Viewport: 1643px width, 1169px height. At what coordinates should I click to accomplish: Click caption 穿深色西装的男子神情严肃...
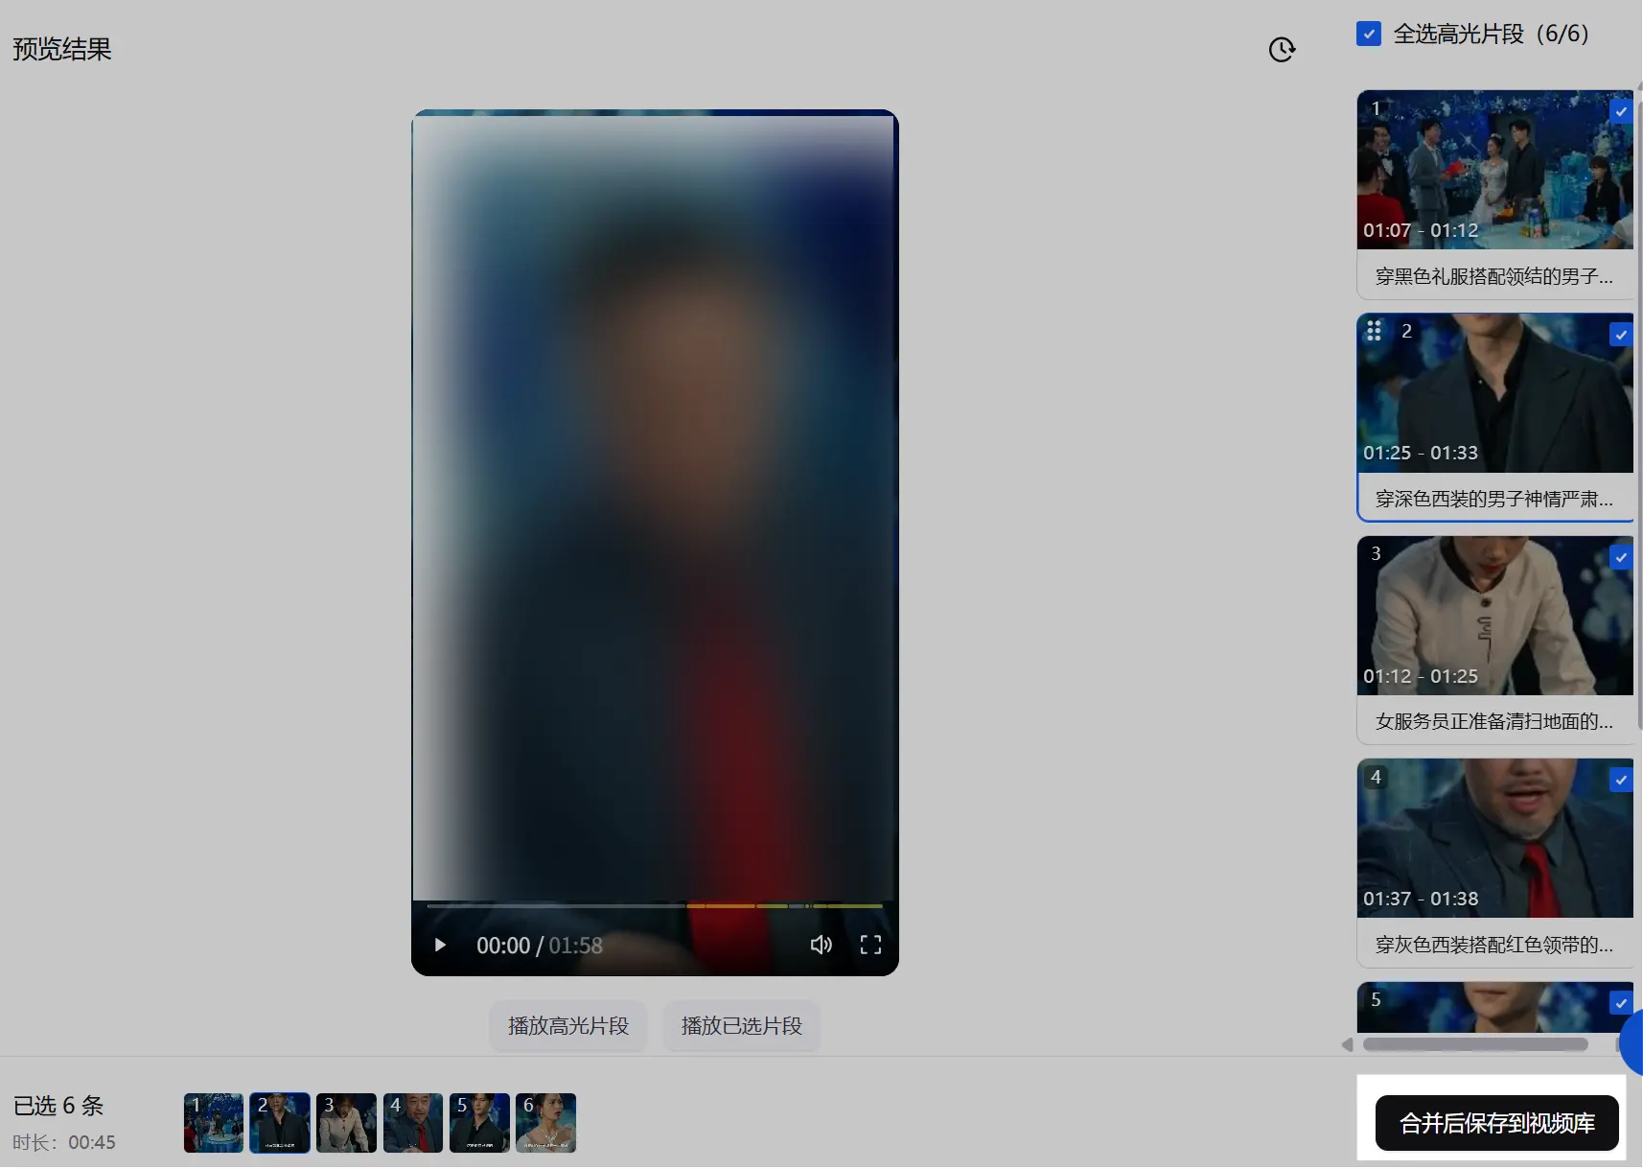[1494, 499]
